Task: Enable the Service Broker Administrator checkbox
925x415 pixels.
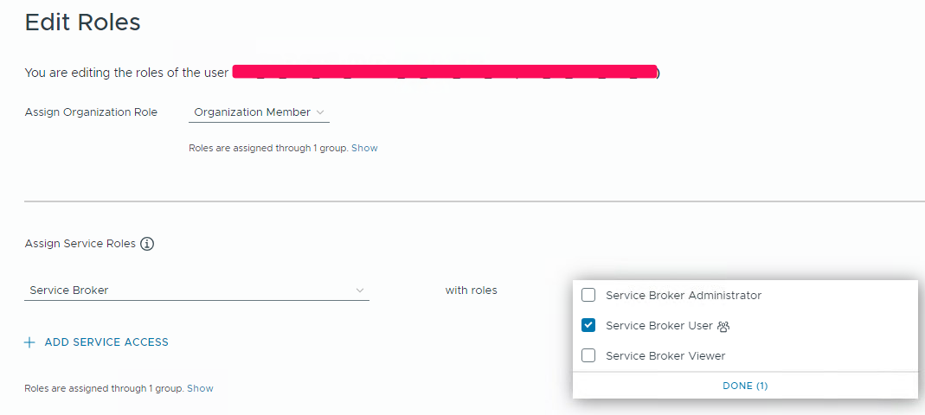Action: pos(588,295)
